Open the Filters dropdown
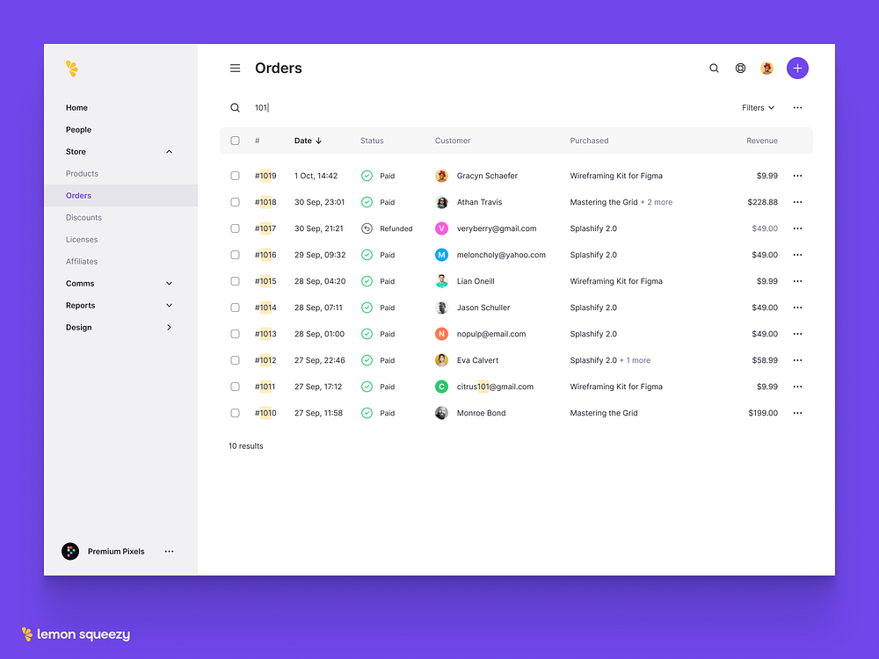This screenshot has width=879, height=659. (x=757, y=107)
